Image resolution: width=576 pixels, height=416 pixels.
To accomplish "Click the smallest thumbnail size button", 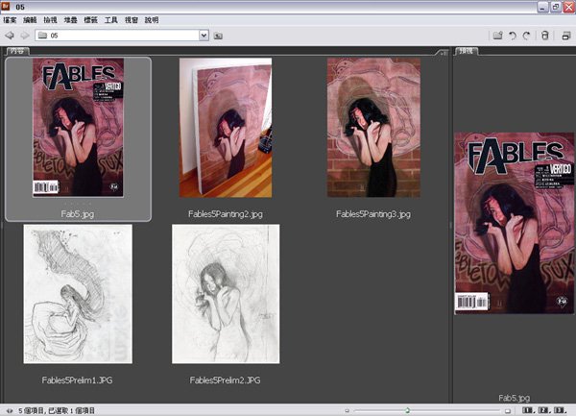I will pos(347,409).
